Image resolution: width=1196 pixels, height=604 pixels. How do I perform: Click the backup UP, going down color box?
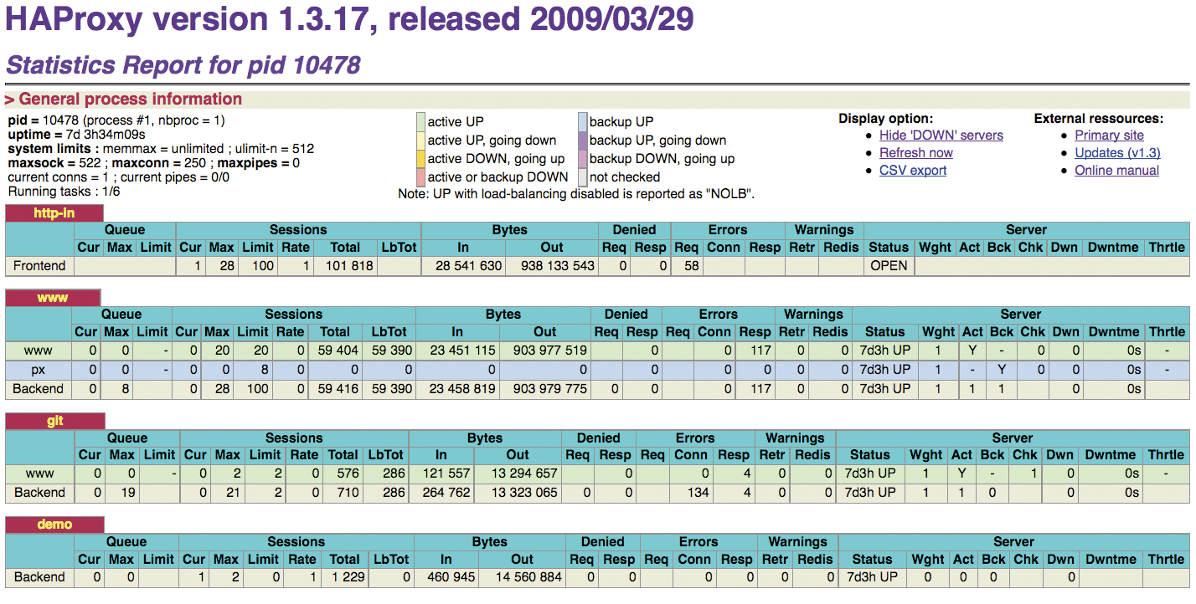click(x=583, y=141)
